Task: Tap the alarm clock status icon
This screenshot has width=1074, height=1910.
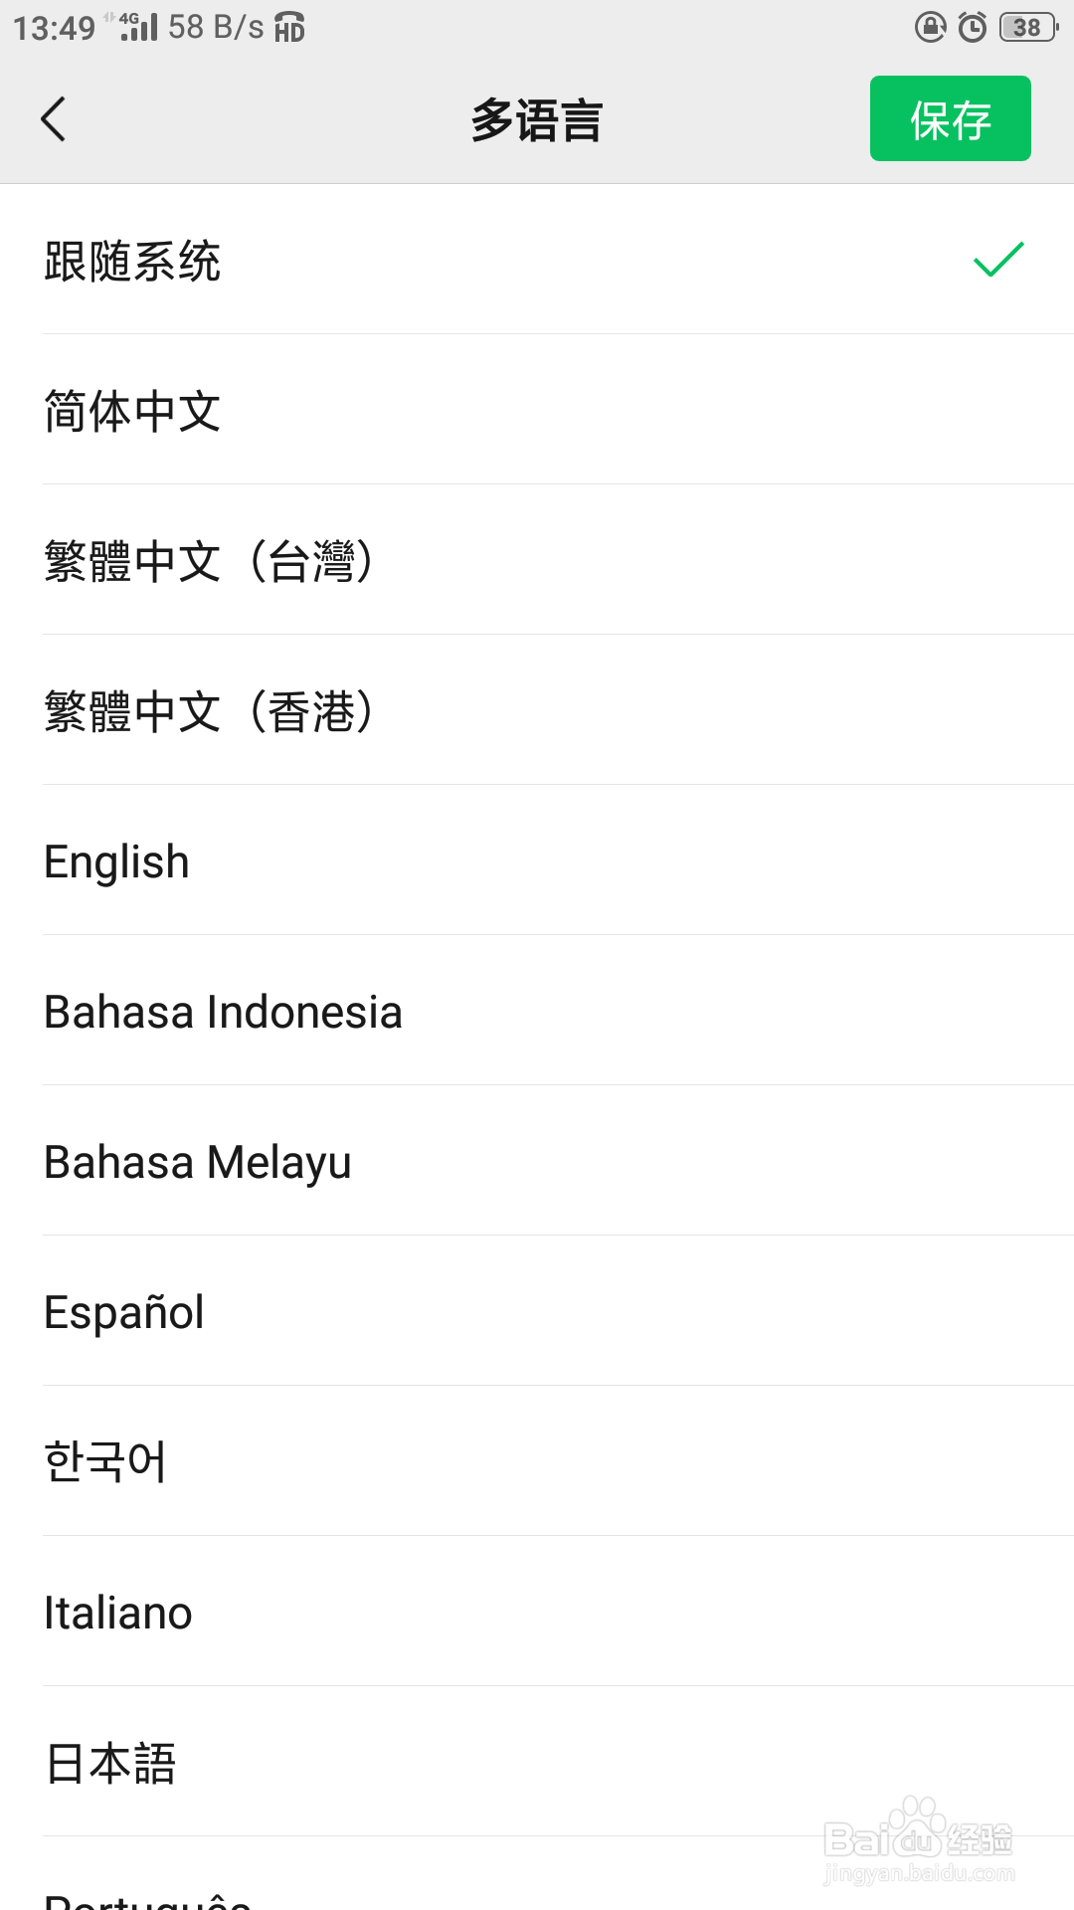Action: point(973,27)
